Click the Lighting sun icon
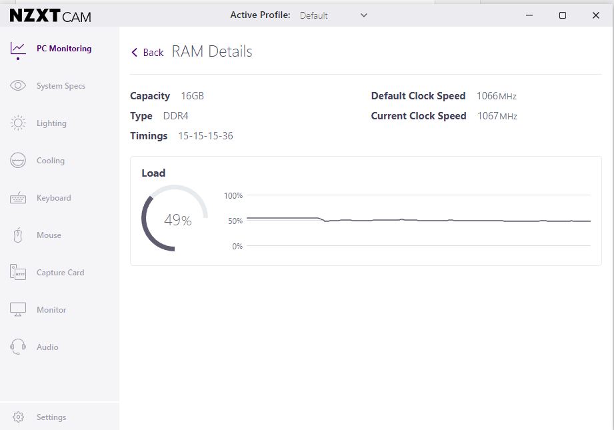This screenshot has height=430, width=614. [18, 123]
